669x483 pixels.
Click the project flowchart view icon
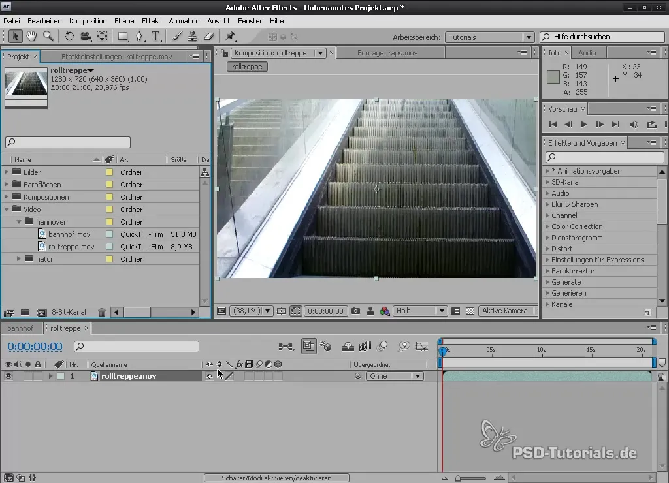pos(204,172)
